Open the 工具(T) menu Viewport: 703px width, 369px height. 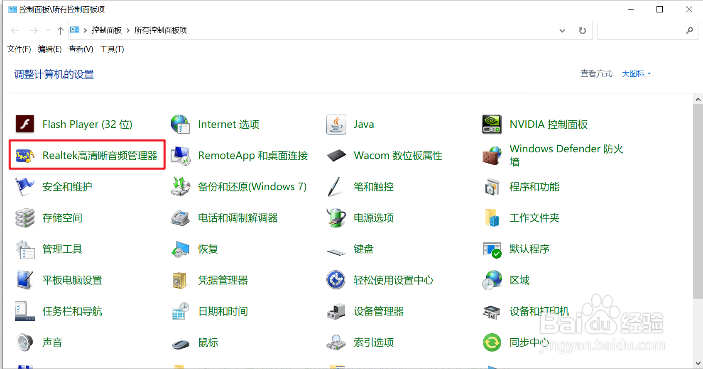(x=112, y=49)
